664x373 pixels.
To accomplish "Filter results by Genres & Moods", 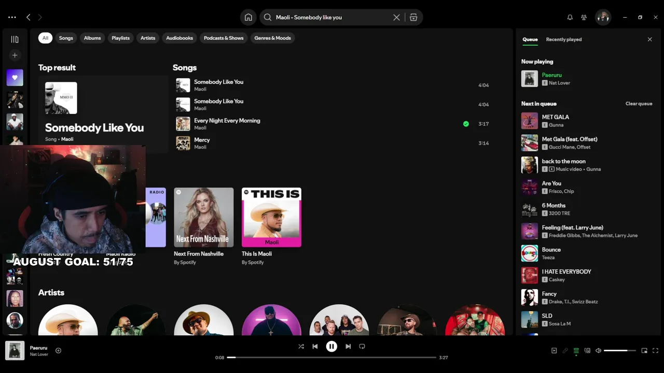I will point(272,38).
